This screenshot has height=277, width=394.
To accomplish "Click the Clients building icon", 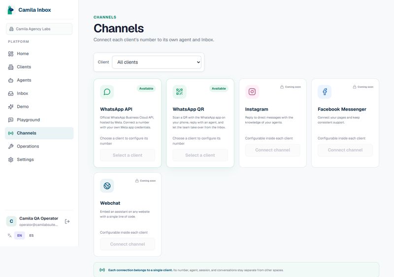I will coord(11,67).
